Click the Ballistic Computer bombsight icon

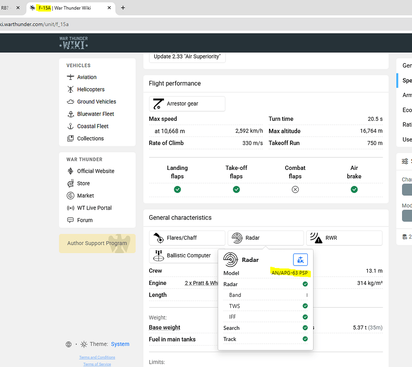point(159,256)
